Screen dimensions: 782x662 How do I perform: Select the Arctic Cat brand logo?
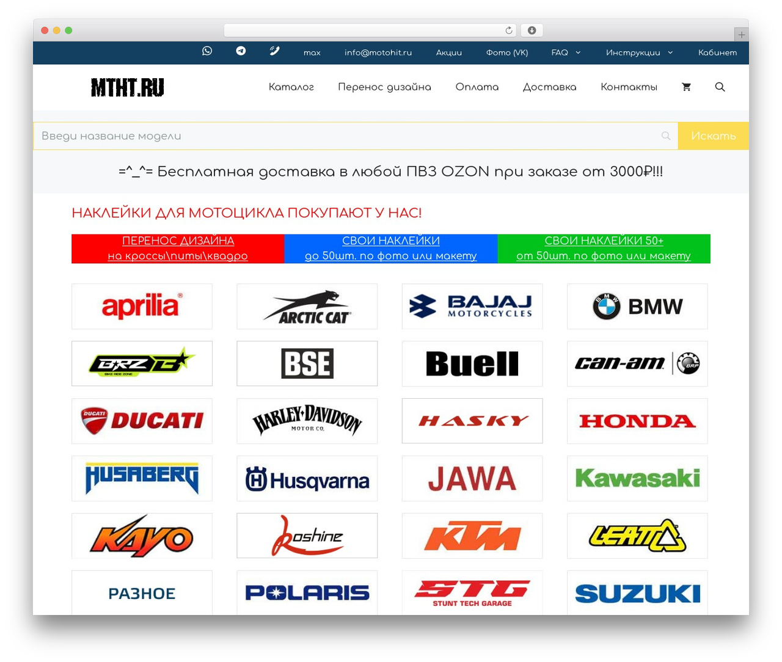tap(307, 307)
